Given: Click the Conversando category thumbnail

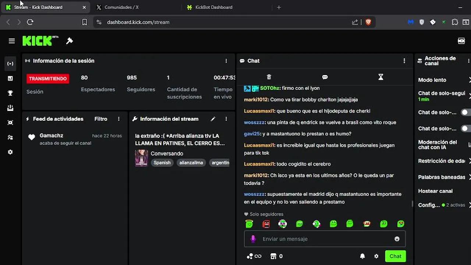Looking at the screenshot, I should (x=142, y=158).
